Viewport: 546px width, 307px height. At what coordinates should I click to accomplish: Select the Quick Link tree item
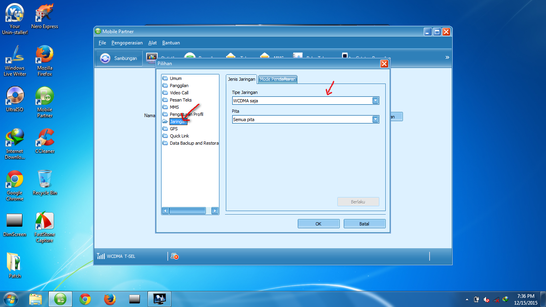pyautogui.click(x=179, y=136)
